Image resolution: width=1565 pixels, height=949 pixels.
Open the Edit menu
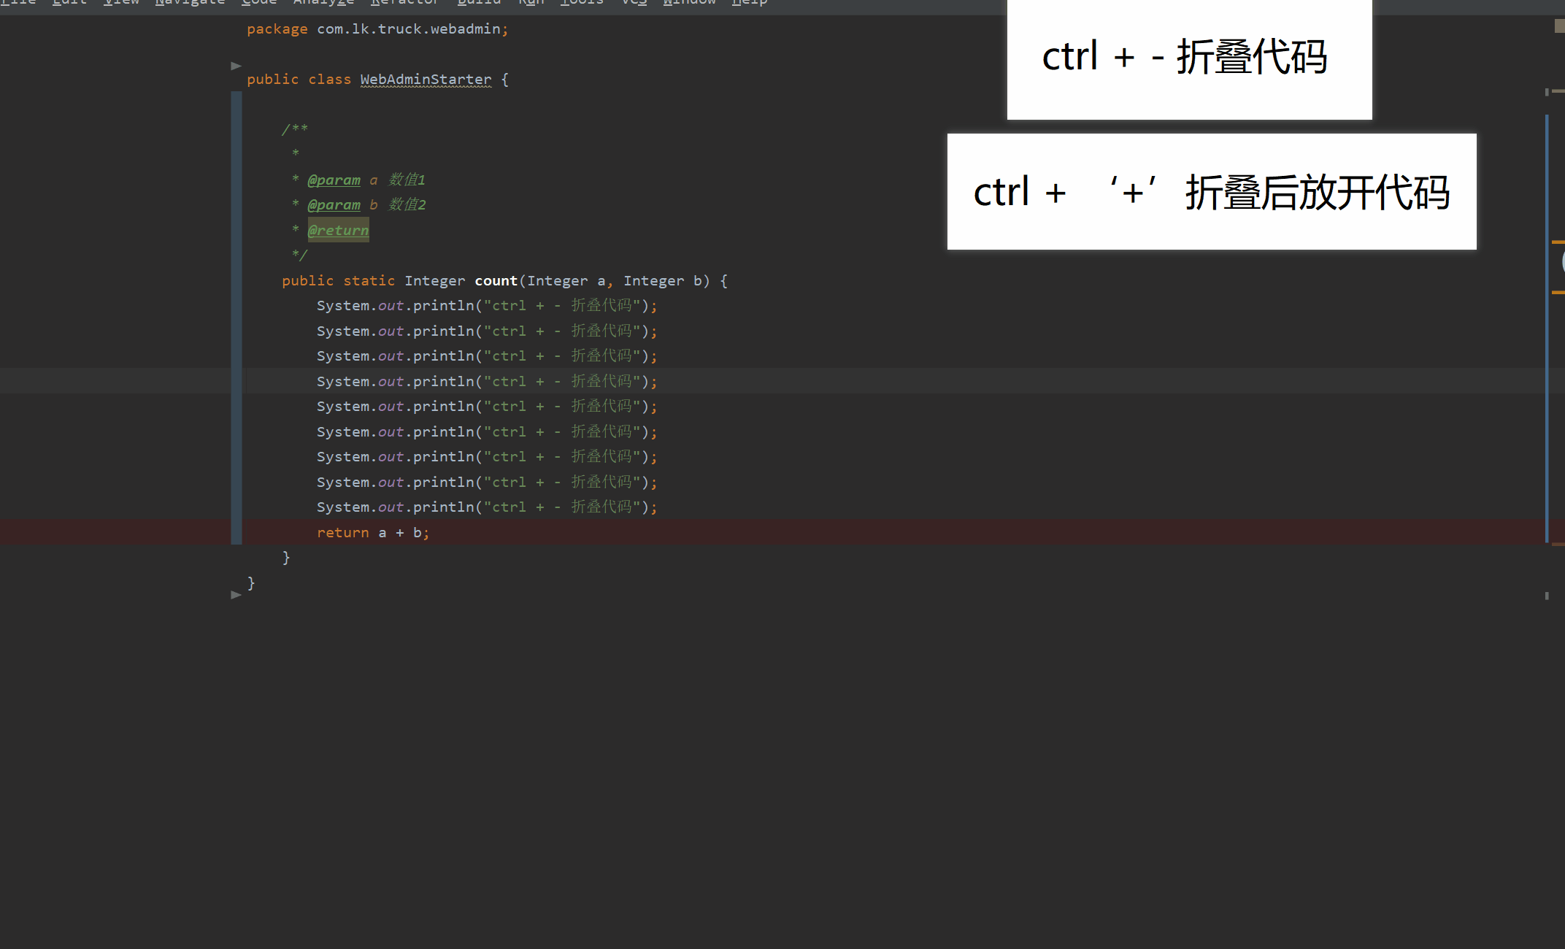pyautogui.click(x=69, y=3)
